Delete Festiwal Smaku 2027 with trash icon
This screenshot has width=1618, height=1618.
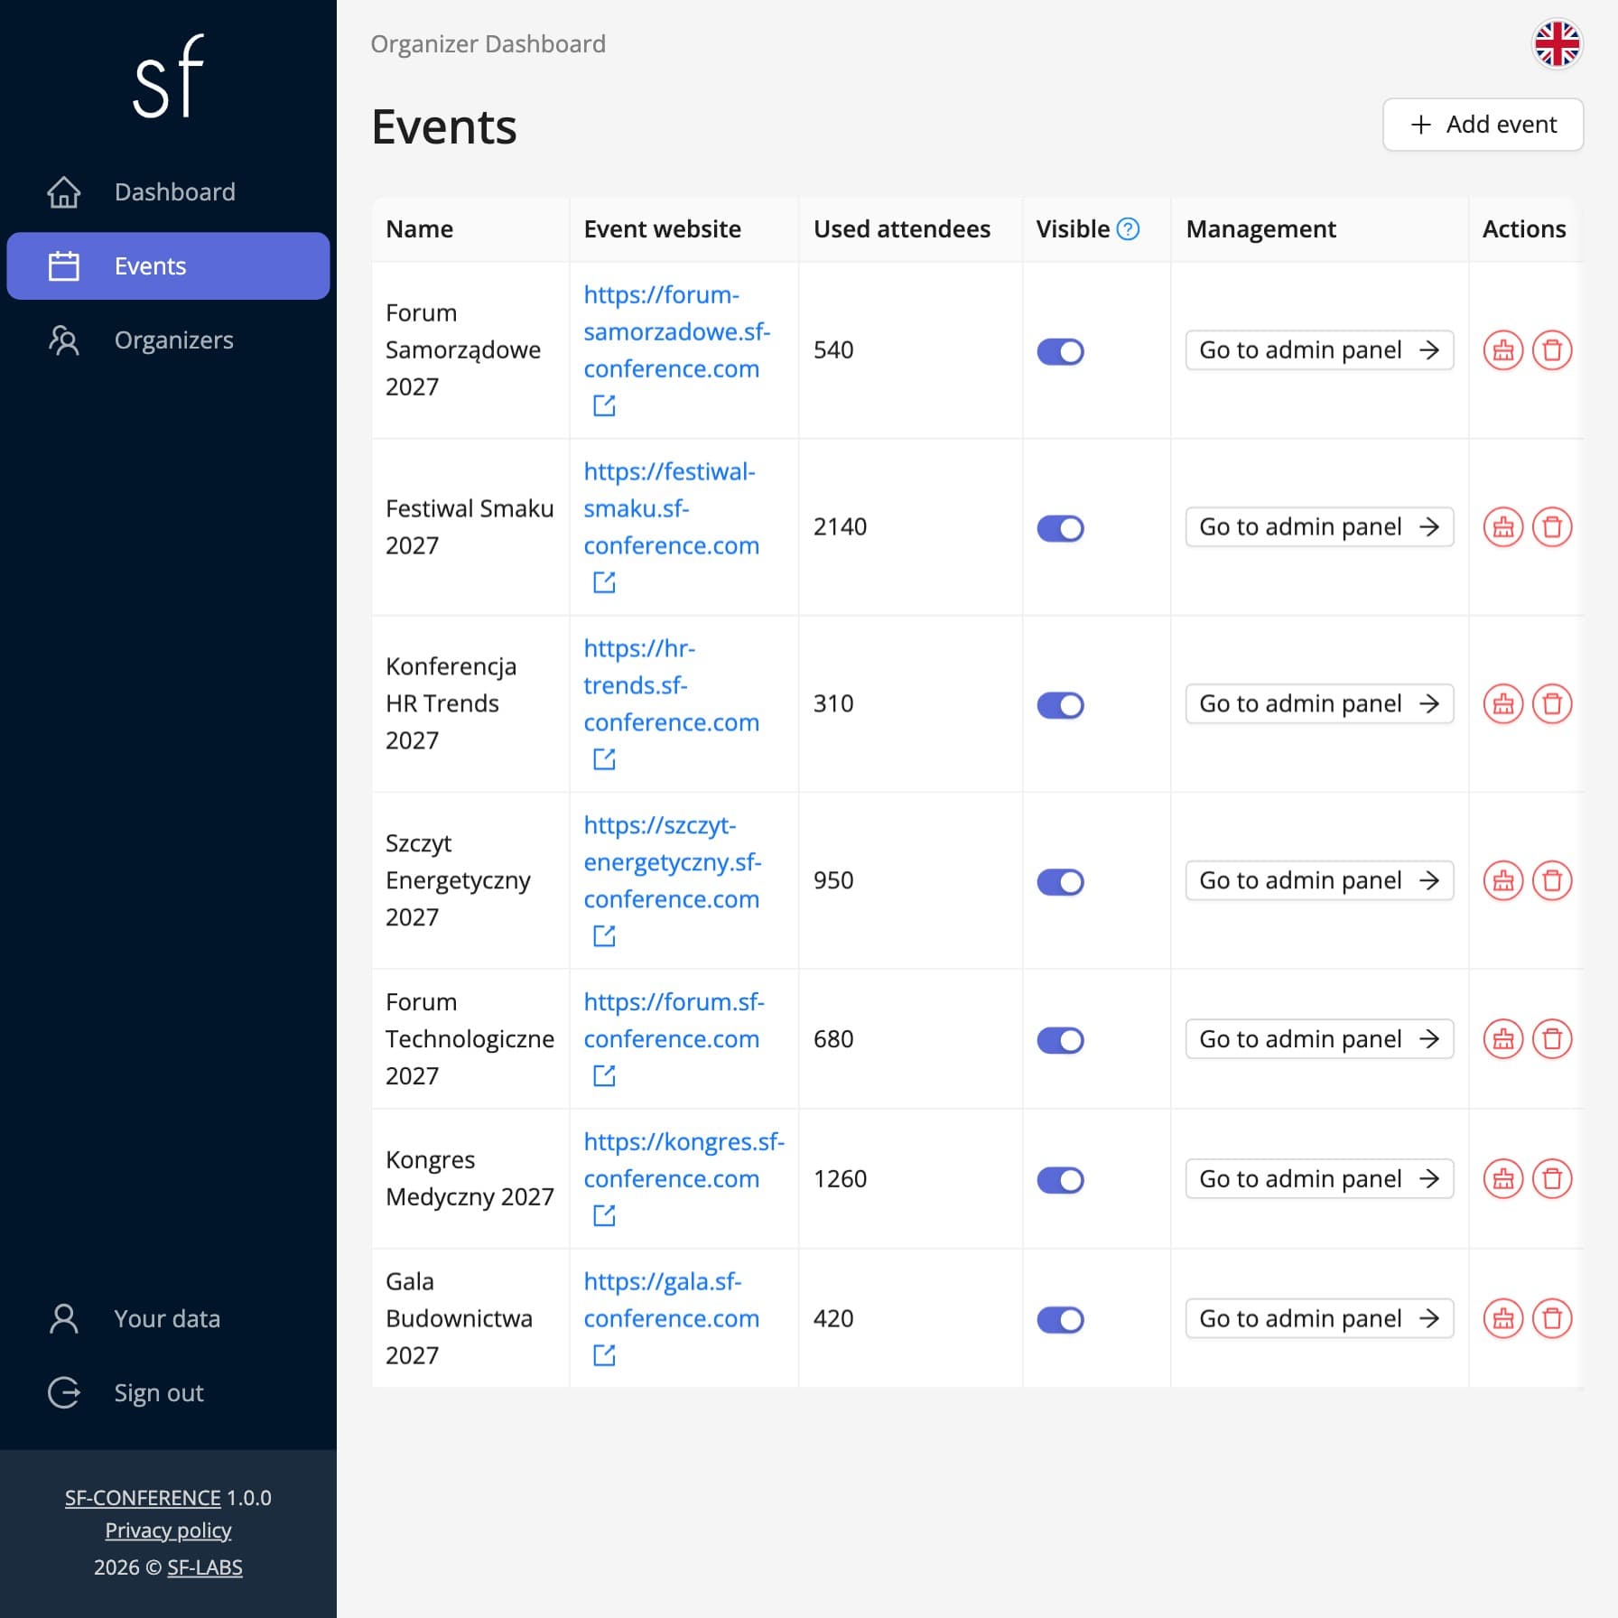pos(1552,527)
